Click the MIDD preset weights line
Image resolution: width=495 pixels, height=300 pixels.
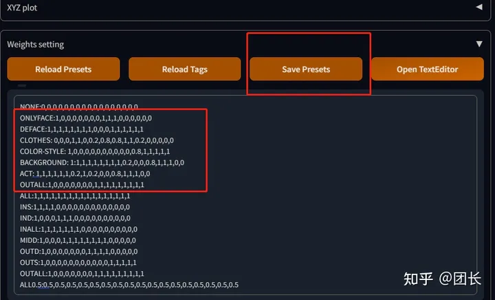tap(78, 240)
